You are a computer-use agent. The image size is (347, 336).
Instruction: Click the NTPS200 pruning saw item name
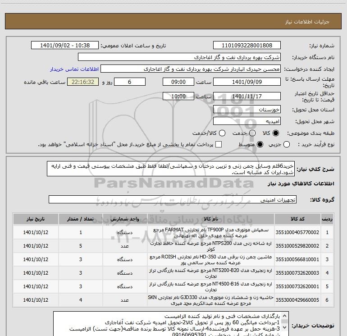211,246
